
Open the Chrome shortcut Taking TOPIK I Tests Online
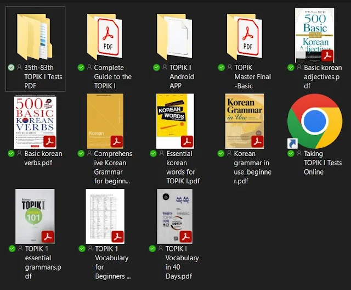click(315, 121)
